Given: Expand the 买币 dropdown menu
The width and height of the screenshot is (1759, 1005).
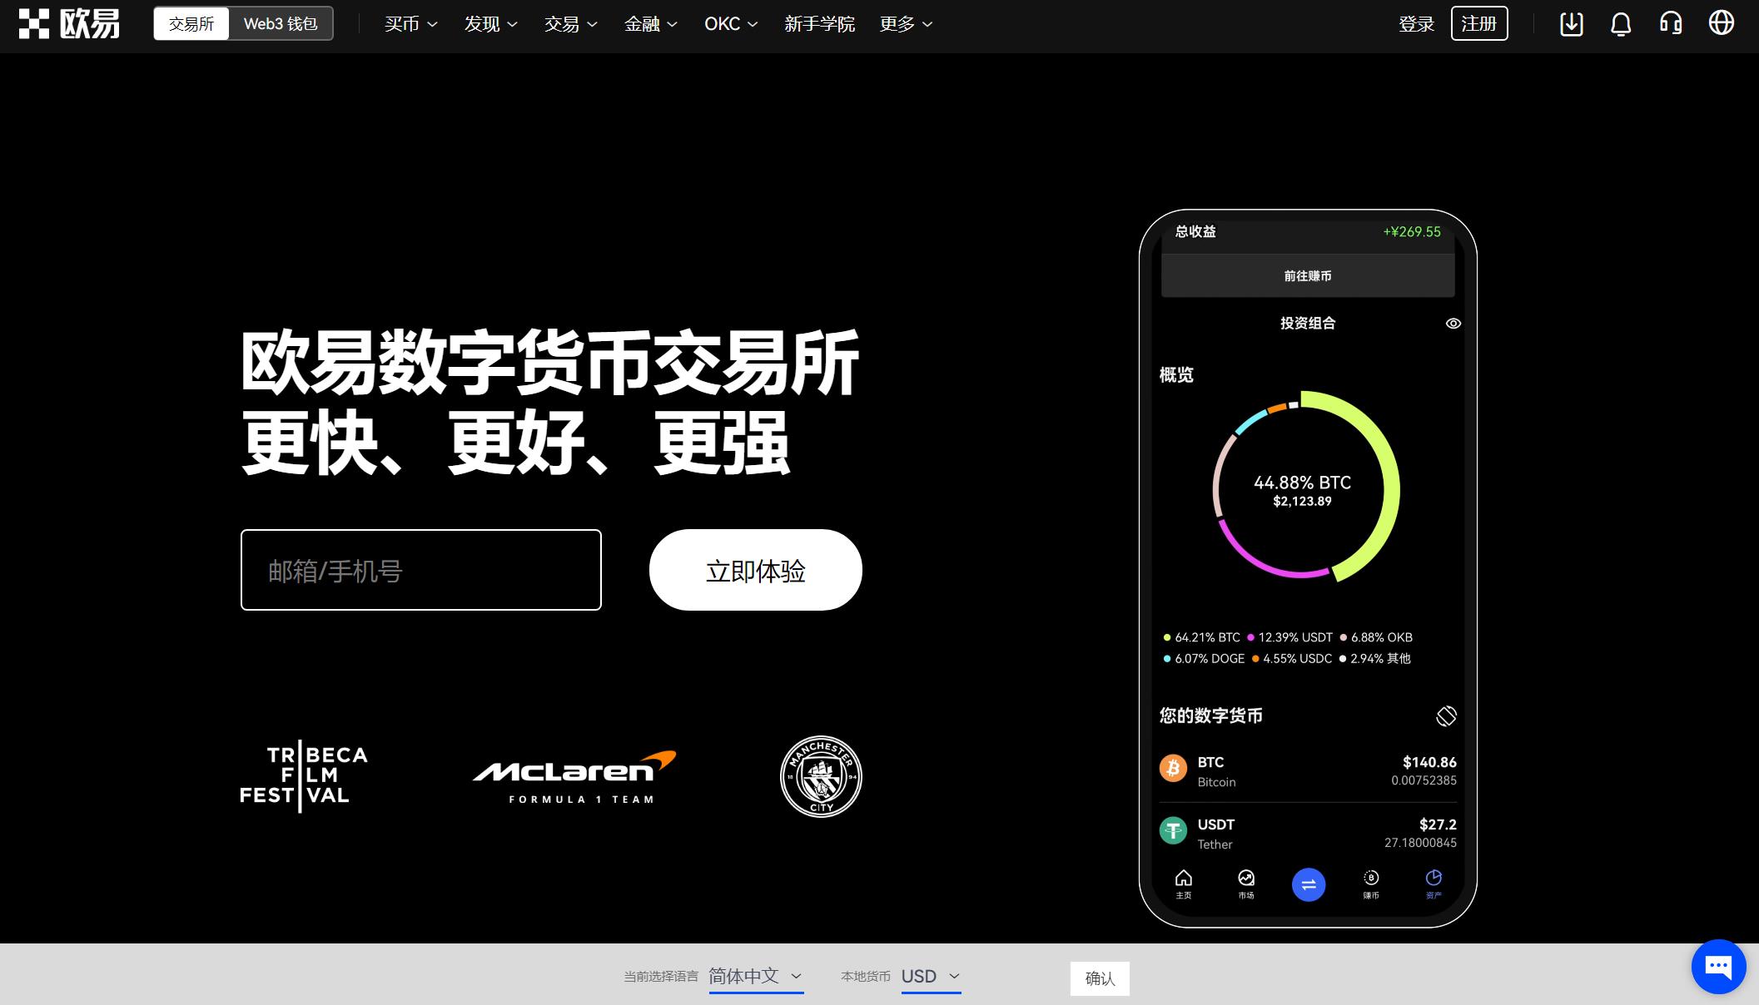Looking at the screenshot, I should (x=407, y=24).
